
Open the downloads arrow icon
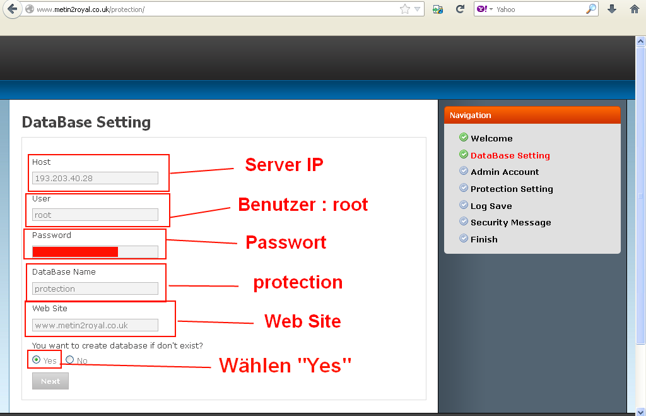point(612,9)
